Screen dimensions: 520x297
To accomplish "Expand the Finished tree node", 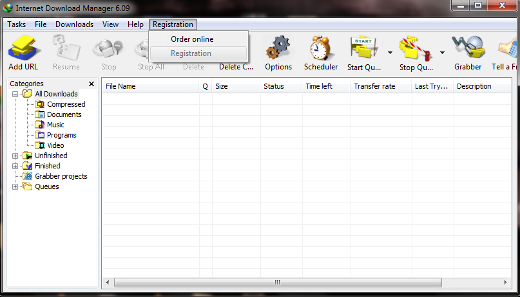I will click(15, 166).
